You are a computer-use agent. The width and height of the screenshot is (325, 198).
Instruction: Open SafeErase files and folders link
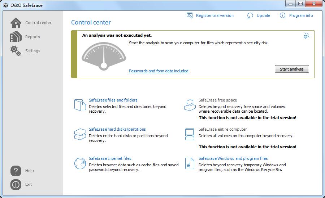(x=113, y=100)
